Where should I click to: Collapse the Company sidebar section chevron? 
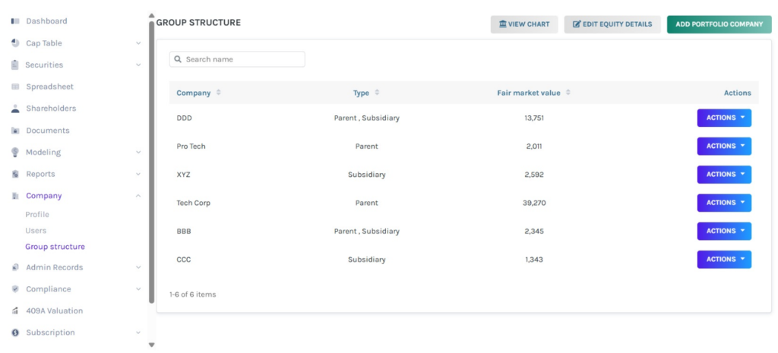[138, 196]
